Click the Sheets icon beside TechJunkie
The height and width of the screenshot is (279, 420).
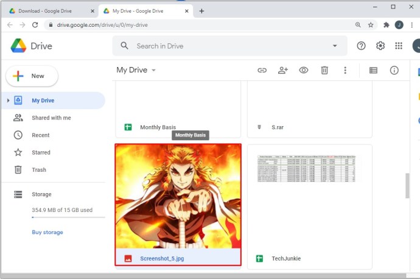pos(259,258)
